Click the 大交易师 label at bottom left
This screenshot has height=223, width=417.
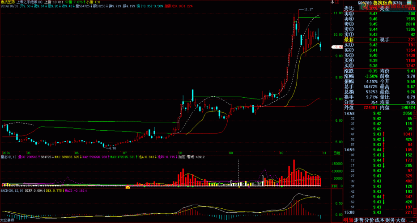7,220
